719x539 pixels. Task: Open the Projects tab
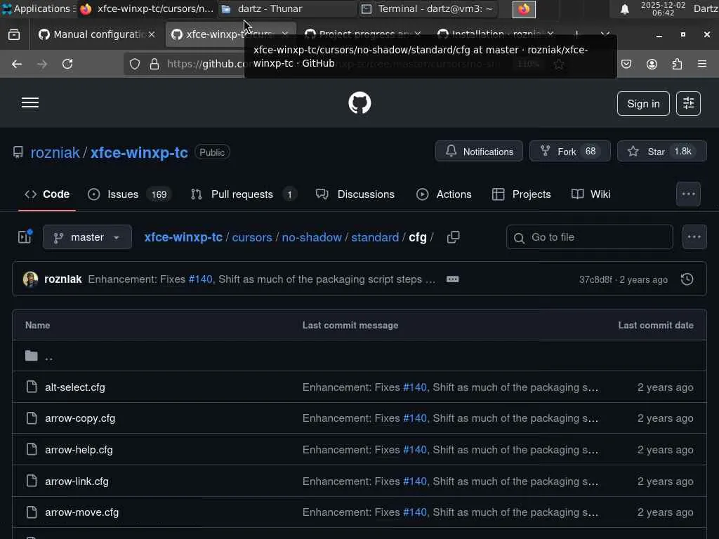522,194
